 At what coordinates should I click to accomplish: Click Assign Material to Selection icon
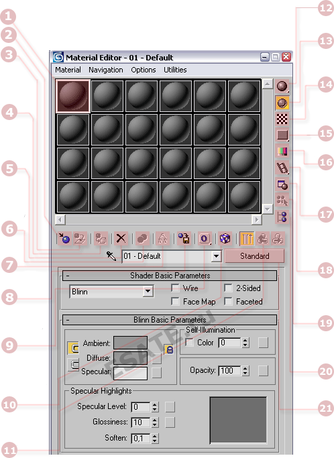pos(101,239)
